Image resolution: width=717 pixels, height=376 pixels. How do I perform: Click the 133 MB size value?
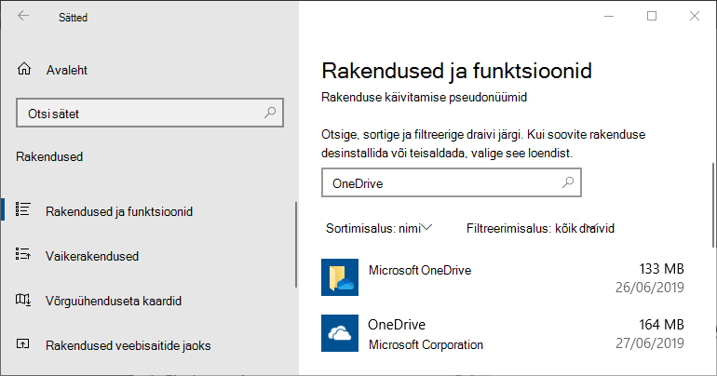coord(661,269)
